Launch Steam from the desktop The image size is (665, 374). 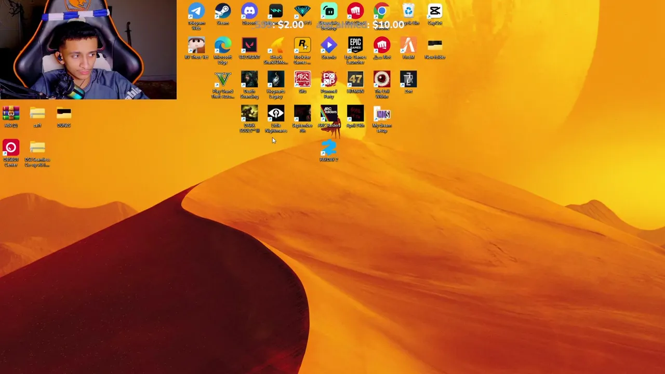coord(223,14)
